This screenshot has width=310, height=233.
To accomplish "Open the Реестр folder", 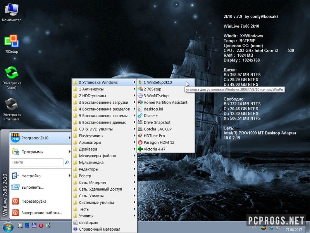I will coord(104,176).
